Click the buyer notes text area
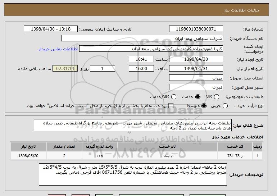The height and width of the screenshot is (196, 277). click(x=133, y=174)
